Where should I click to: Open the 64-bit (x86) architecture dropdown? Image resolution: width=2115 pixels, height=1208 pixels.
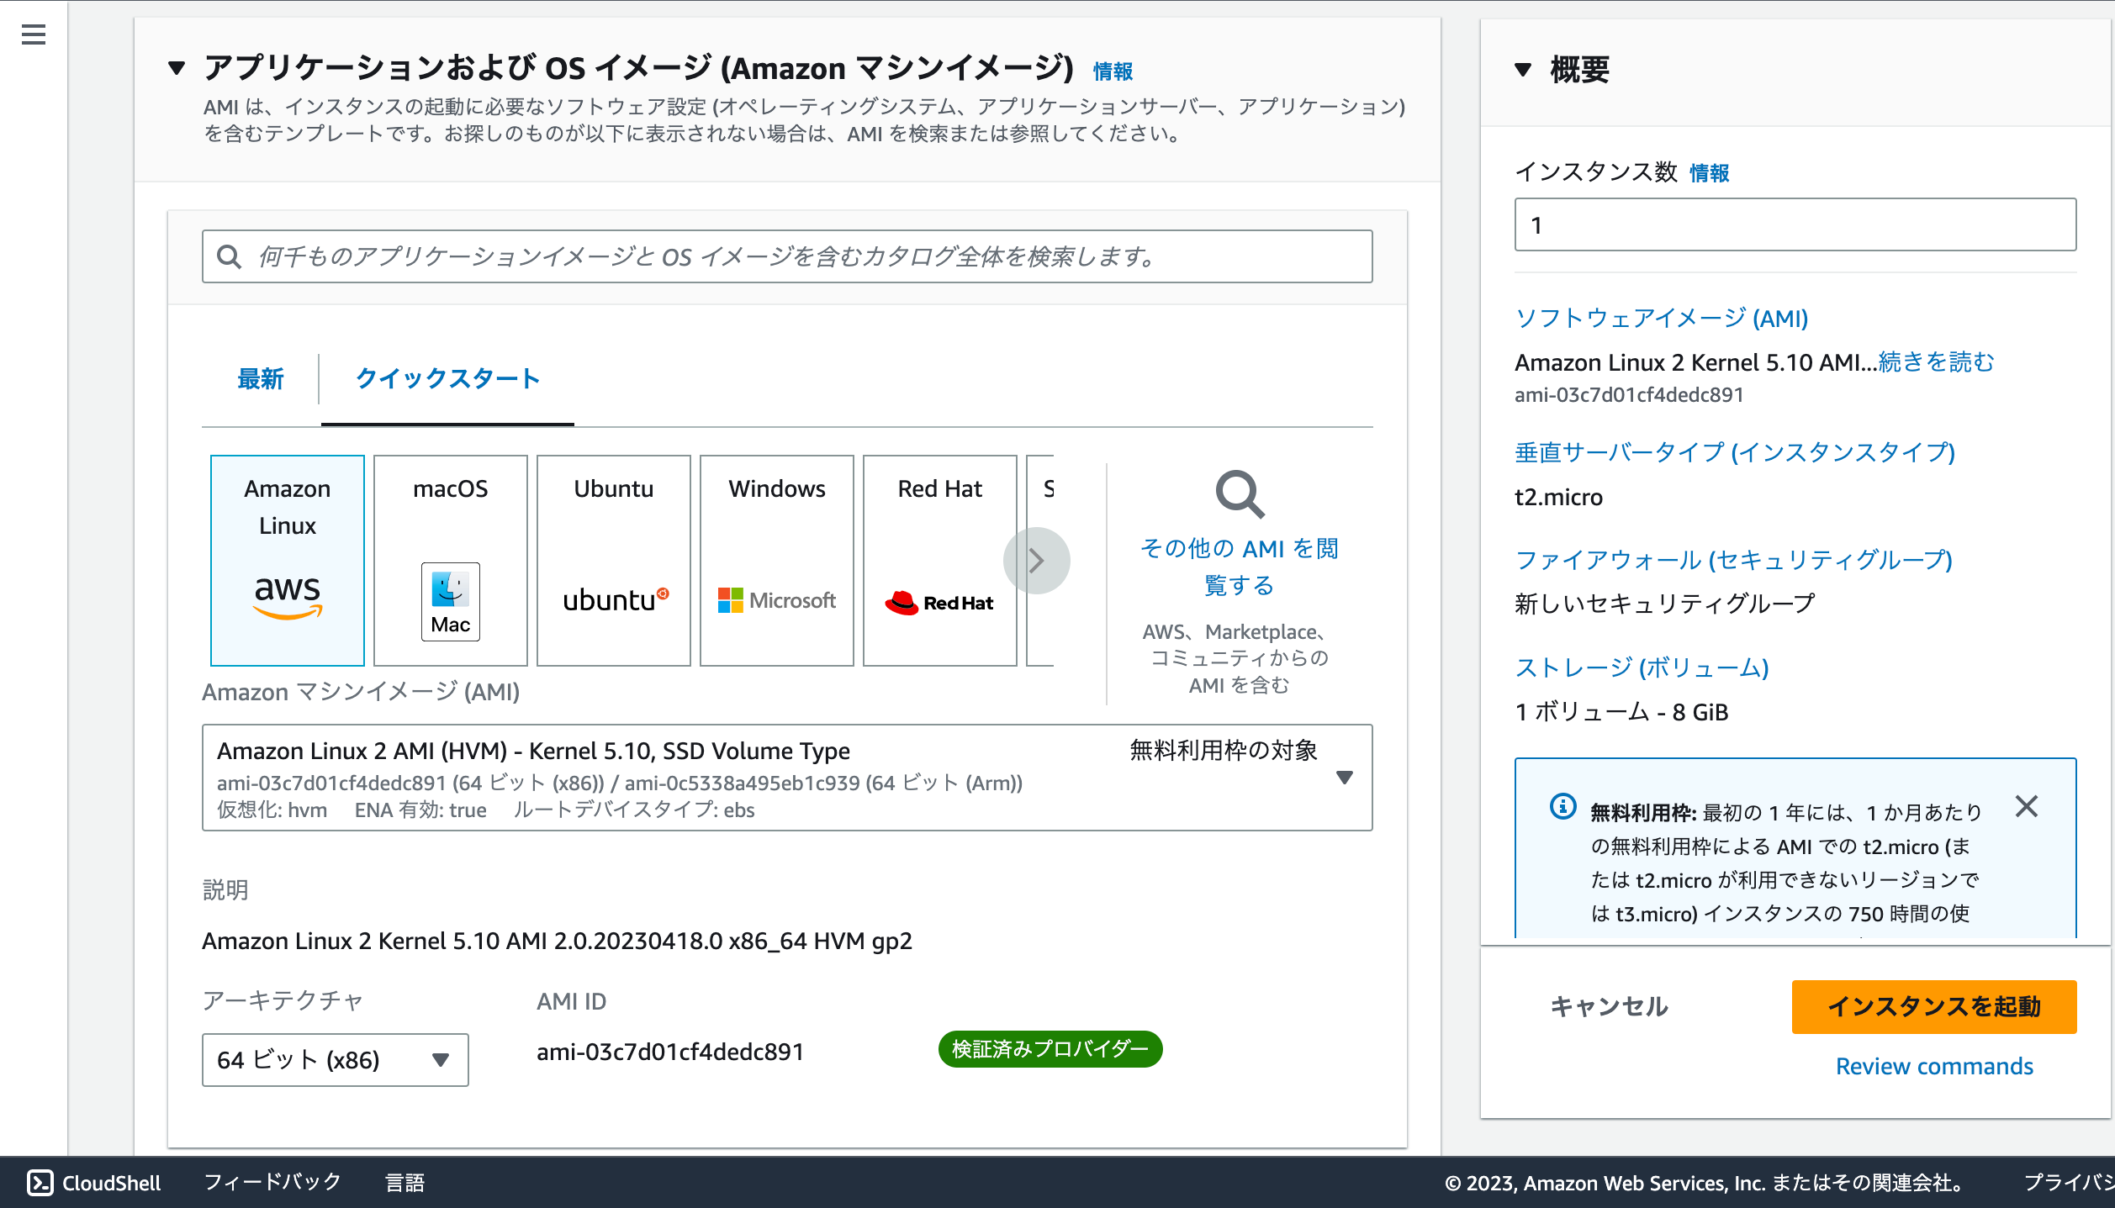[335, 1059]
